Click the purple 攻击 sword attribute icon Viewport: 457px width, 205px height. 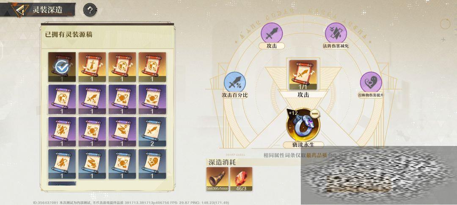point(271,32)
